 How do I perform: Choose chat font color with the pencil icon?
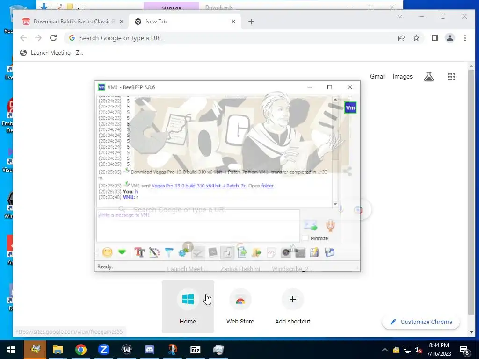pyautogui.click(x=154, y=252)
